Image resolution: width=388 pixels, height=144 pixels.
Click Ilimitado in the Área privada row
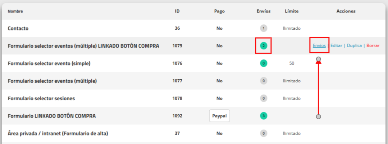(292, 133)
